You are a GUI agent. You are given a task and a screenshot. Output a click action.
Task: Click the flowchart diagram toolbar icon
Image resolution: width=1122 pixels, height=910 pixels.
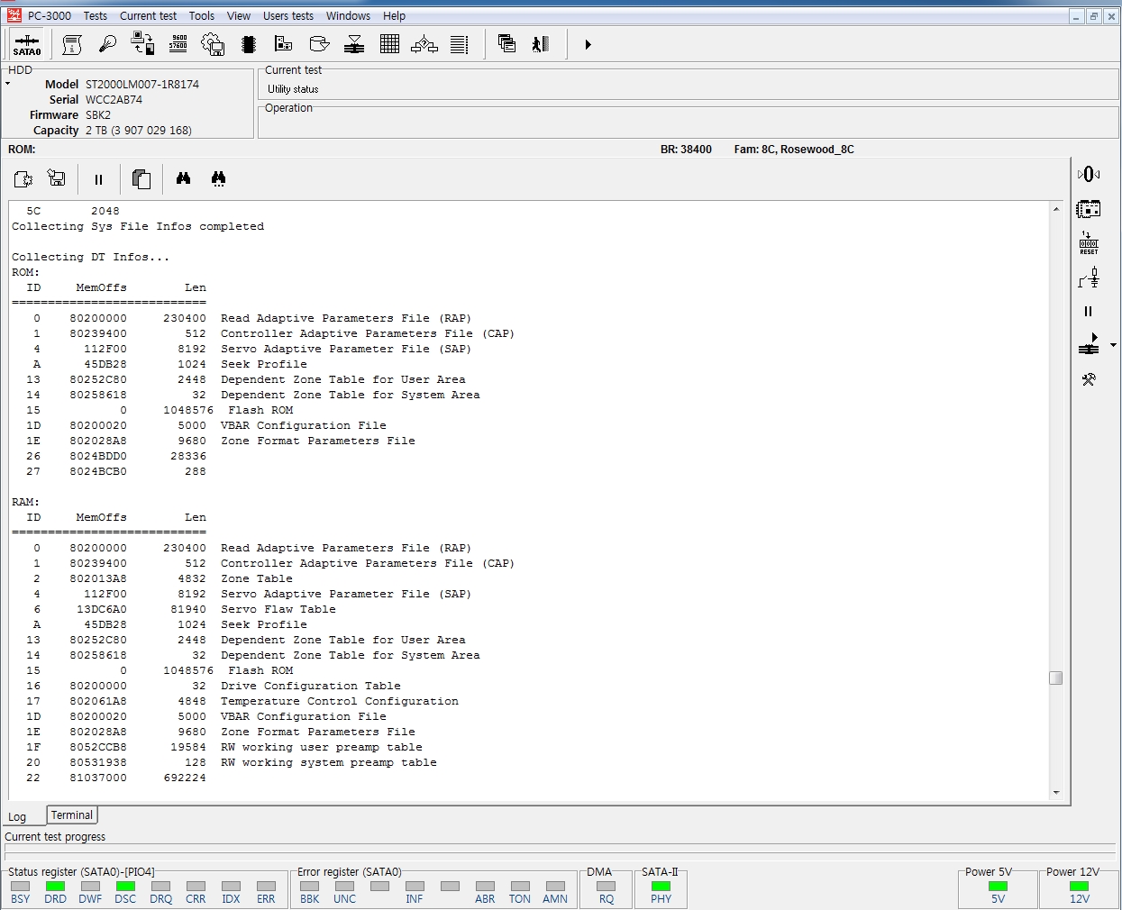(x=424, y=44)
